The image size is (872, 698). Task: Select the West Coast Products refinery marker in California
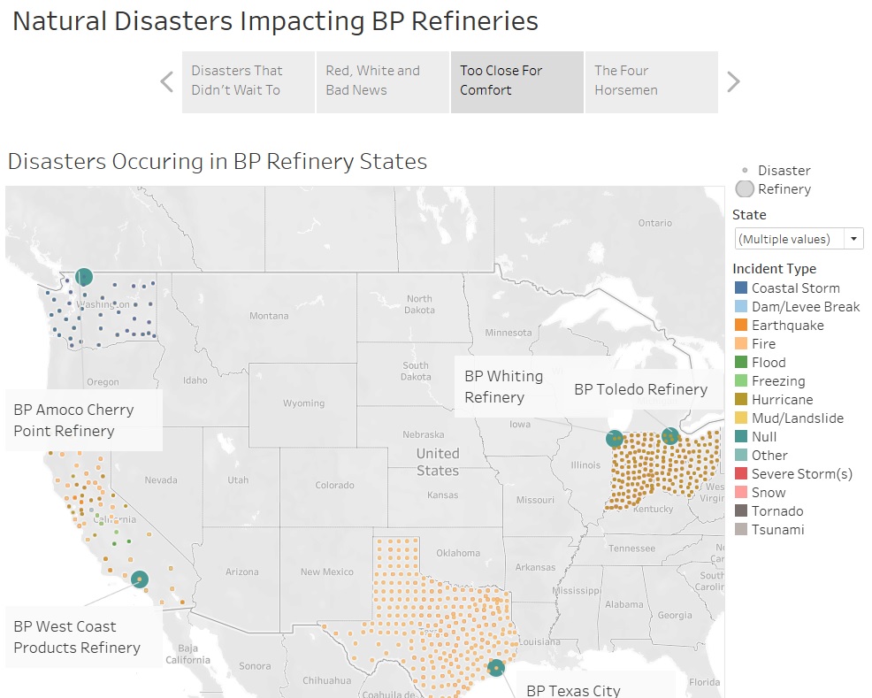click(x=140, y=579)
